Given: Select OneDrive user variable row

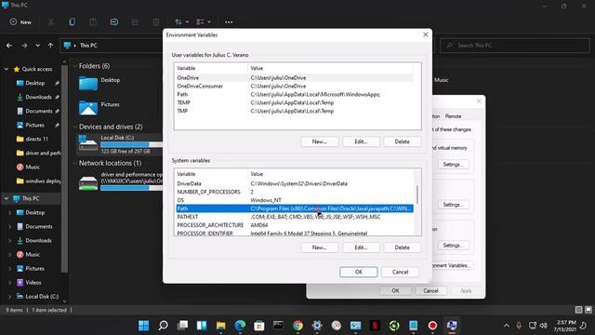Looking at the screenshot, I should point(295,78).
